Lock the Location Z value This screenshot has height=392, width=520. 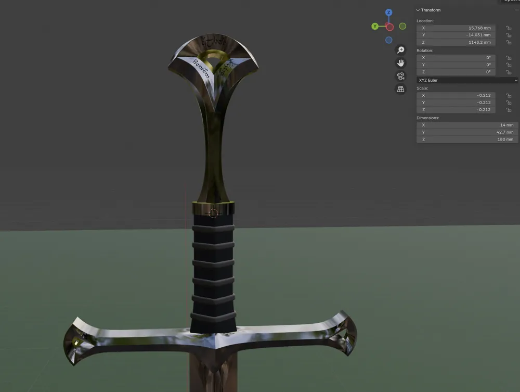[x=509, y=43]
